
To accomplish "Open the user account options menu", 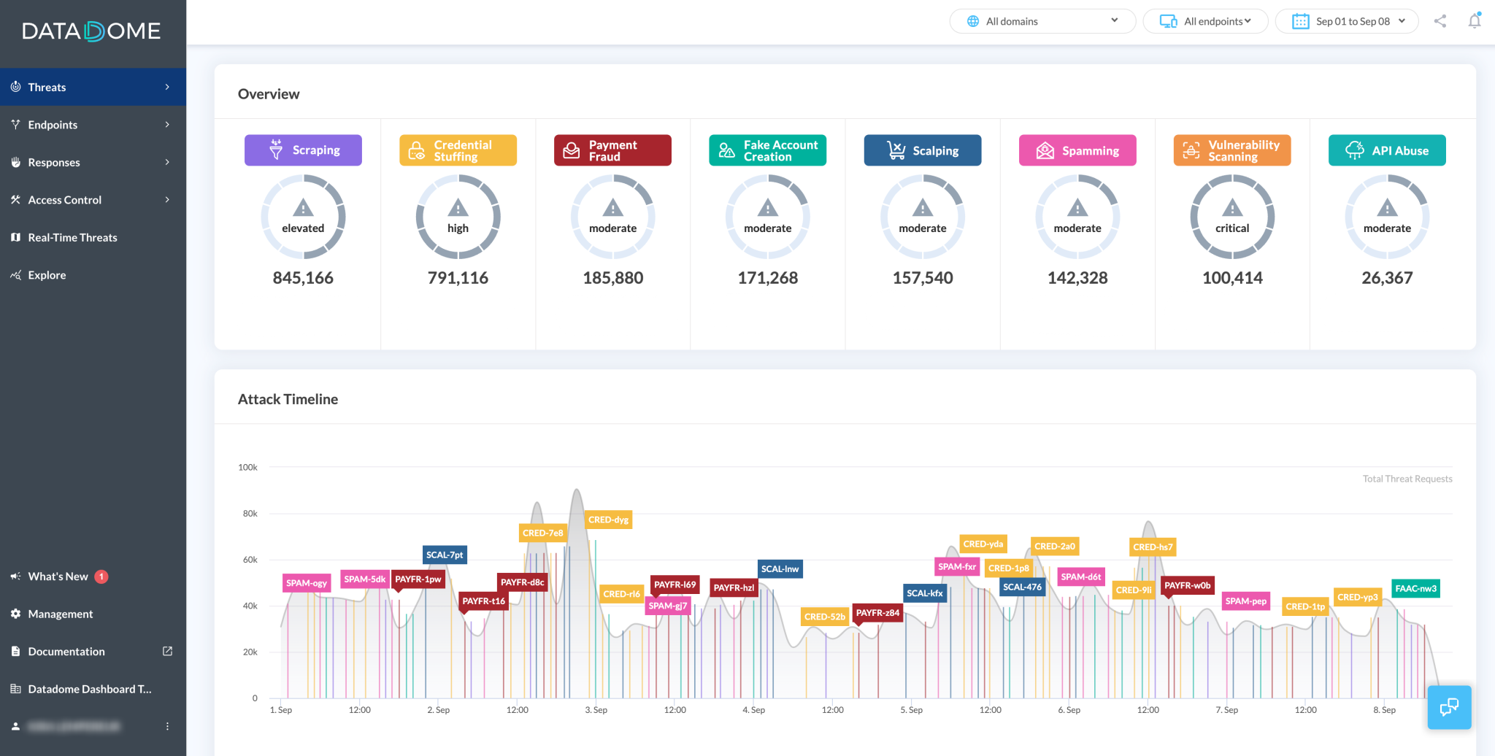I will [x=167, y=726].
